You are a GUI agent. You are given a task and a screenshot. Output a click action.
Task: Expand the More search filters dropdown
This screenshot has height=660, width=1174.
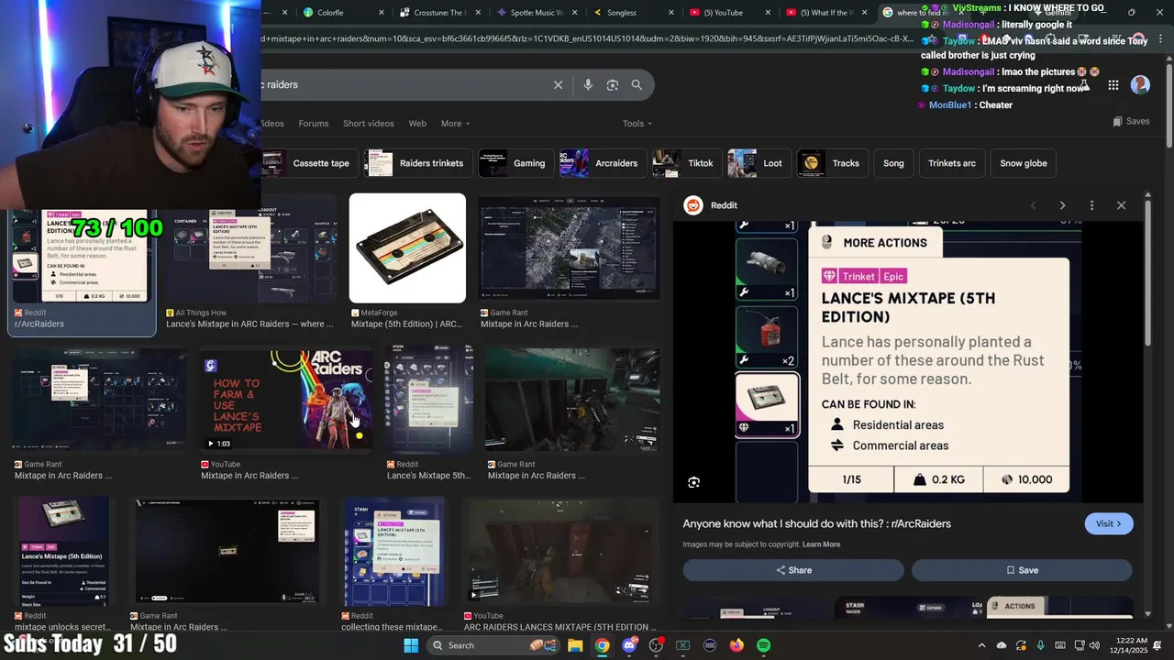point(455,124)
